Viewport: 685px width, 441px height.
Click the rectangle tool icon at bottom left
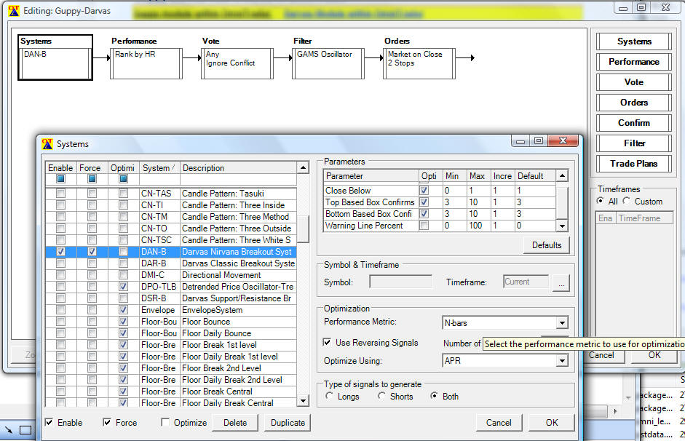coord(25,430)
